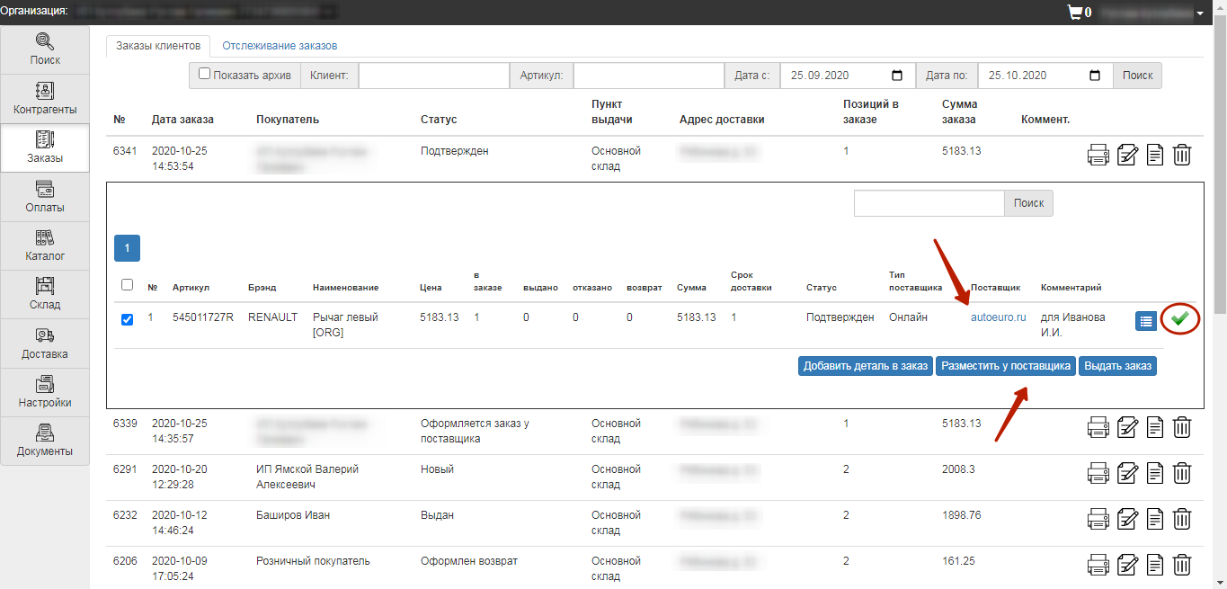
Task: Open the document icon for order 6206
Action: coord(1155,565)
